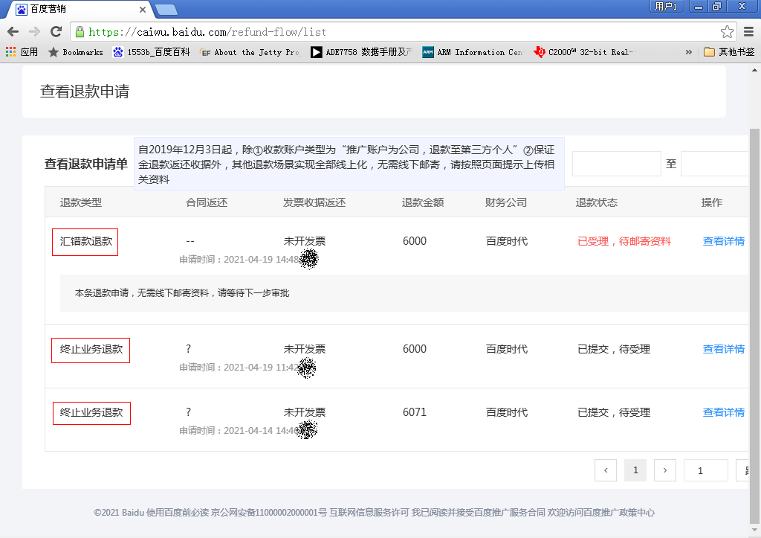
Task: Go to previous page arrow
Action: coord(606,470)
